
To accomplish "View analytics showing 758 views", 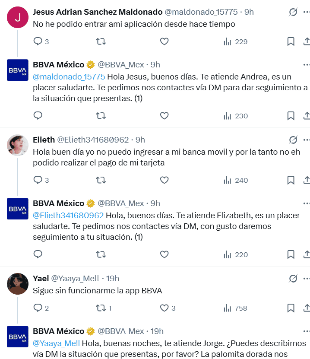I will 235,308.
